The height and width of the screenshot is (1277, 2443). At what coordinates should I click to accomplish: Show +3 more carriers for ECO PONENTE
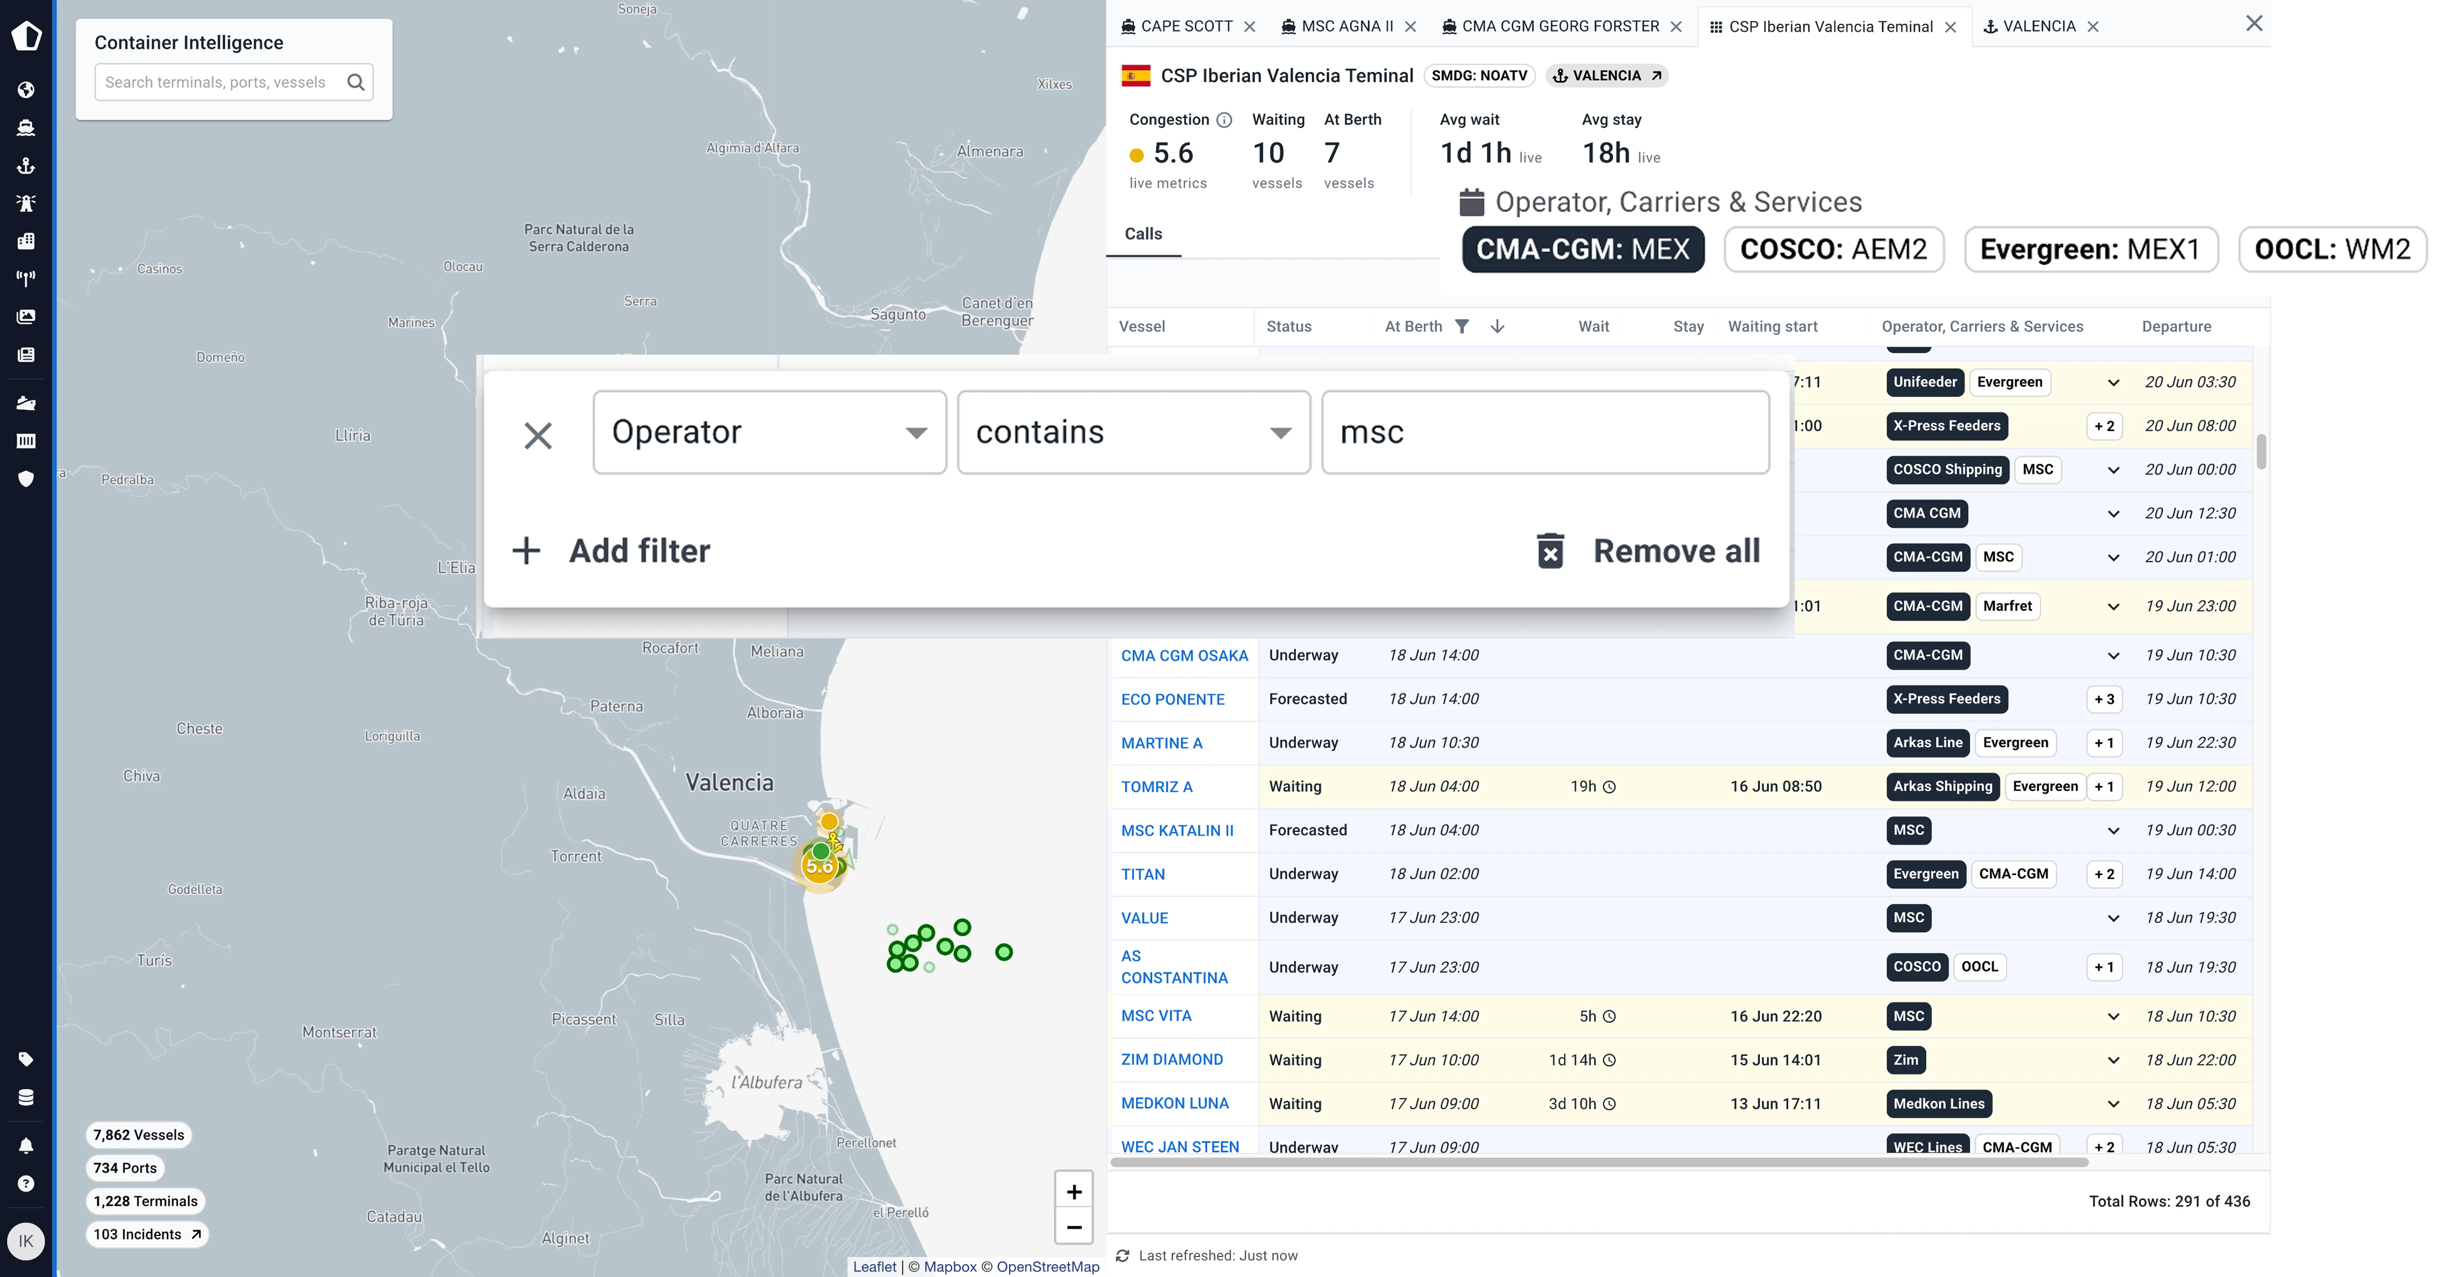tap(2104, 699)
